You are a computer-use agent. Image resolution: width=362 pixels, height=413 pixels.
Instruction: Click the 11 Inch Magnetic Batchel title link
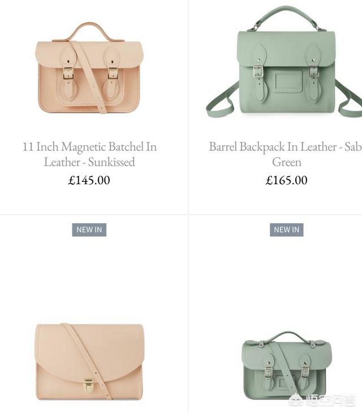click(x=89, y=154)
